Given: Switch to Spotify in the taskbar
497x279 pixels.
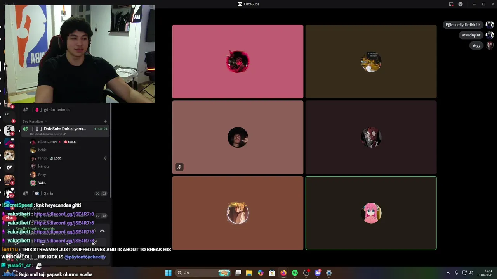Looking at the screenshot, I should (x=295, y=273).
